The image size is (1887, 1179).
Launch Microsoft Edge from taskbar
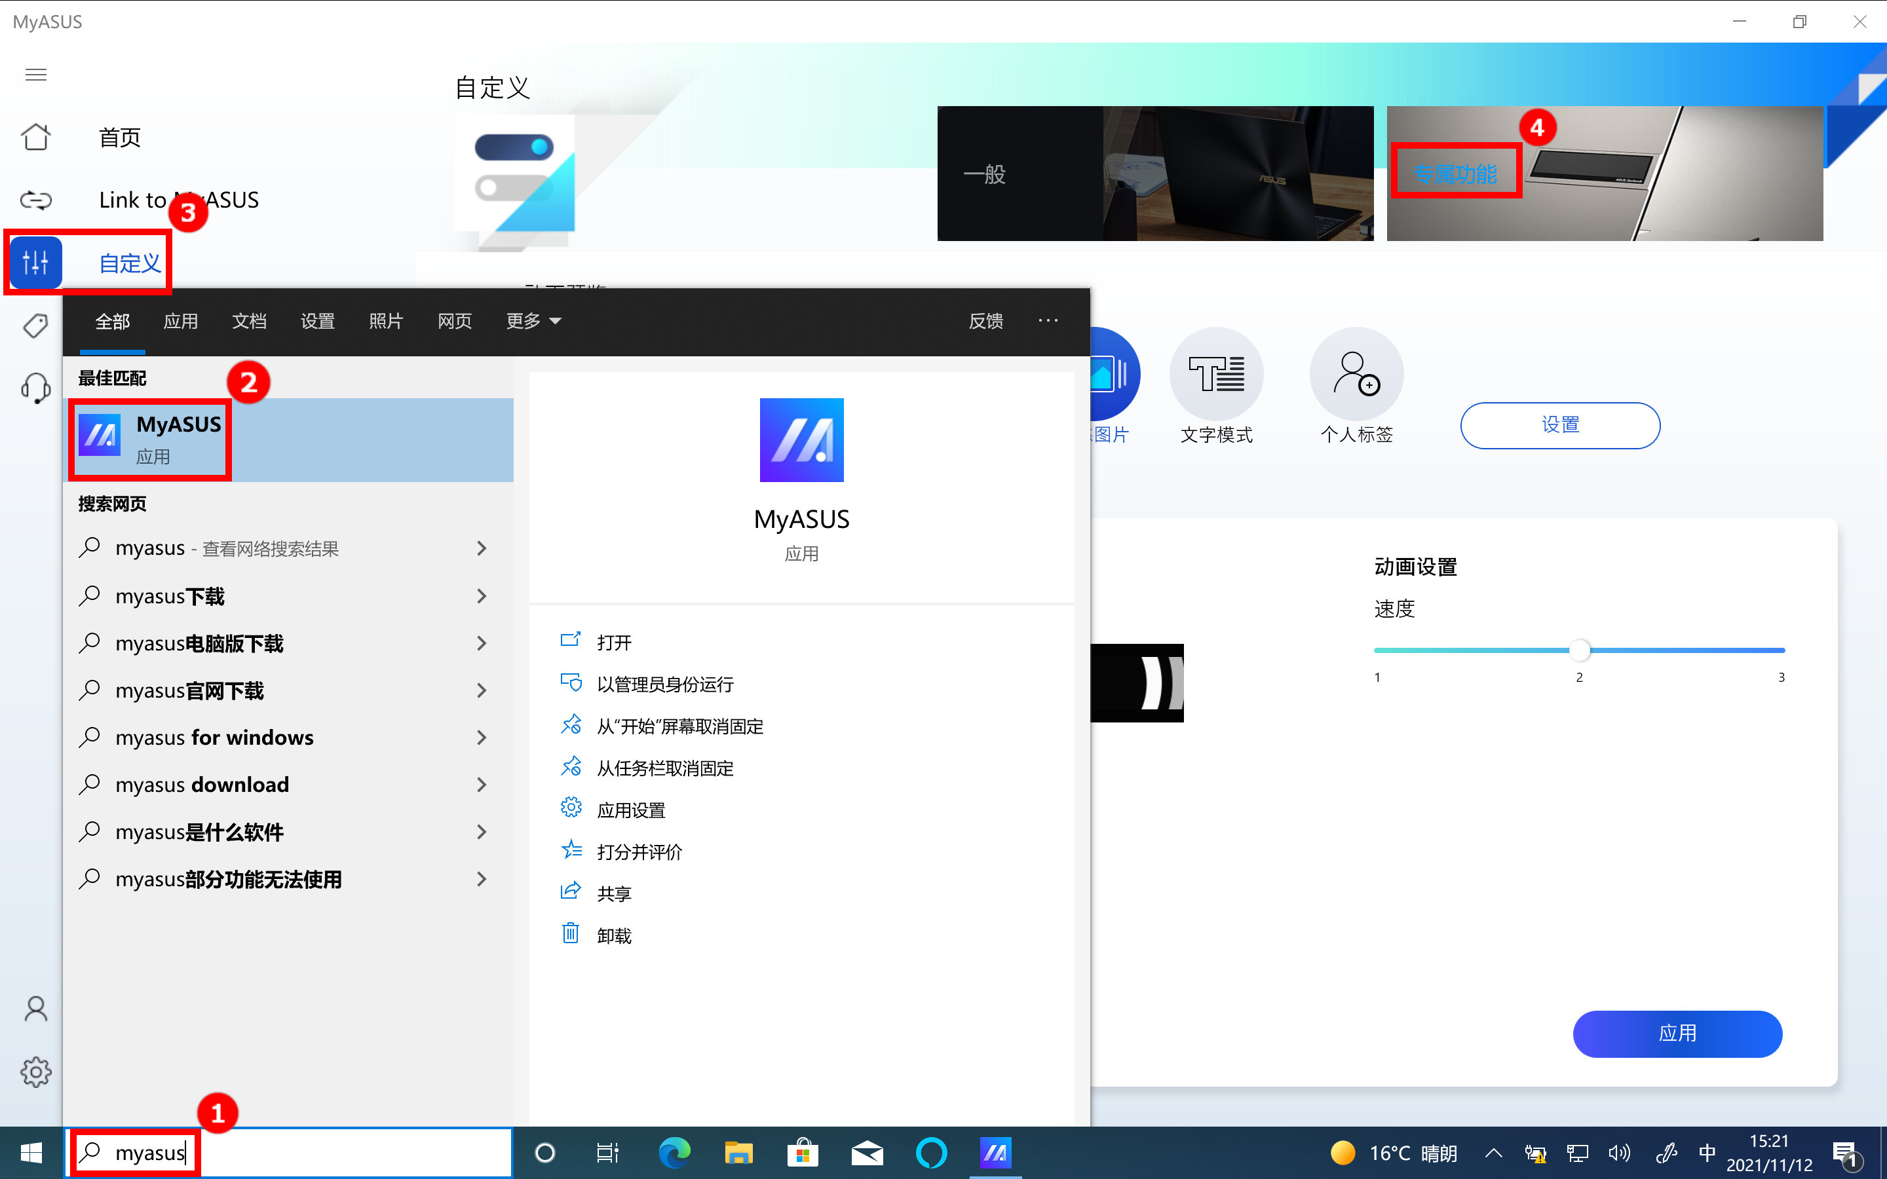pyautogui.click(x=674, y=1153)
